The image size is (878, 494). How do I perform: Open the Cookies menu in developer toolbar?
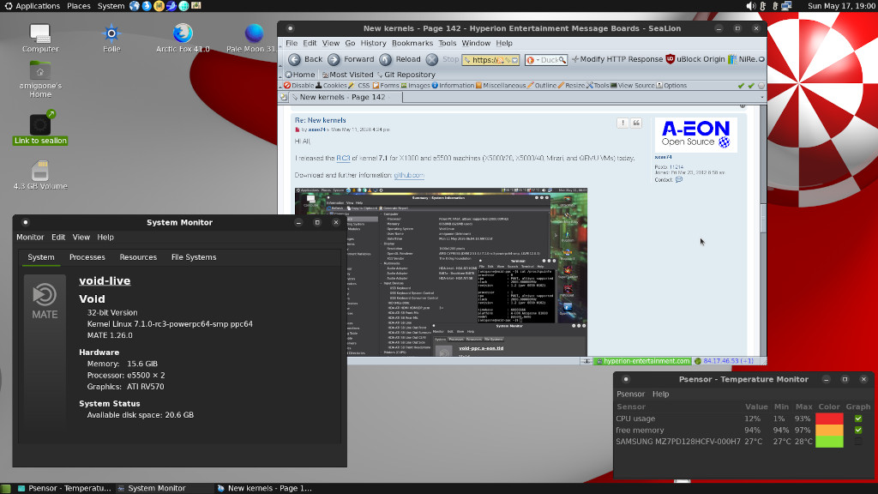click(331, 86)
